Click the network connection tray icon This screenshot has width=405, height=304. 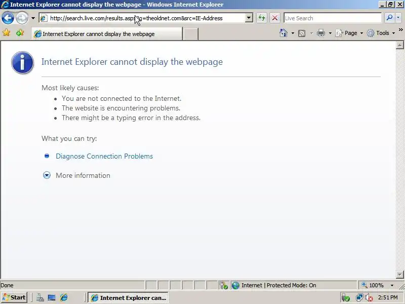click(x=359, y=297)
